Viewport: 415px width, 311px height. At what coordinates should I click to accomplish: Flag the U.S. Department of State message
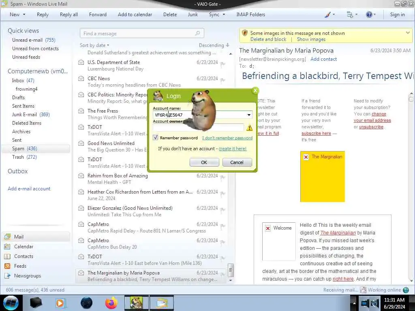pos(223,64)
